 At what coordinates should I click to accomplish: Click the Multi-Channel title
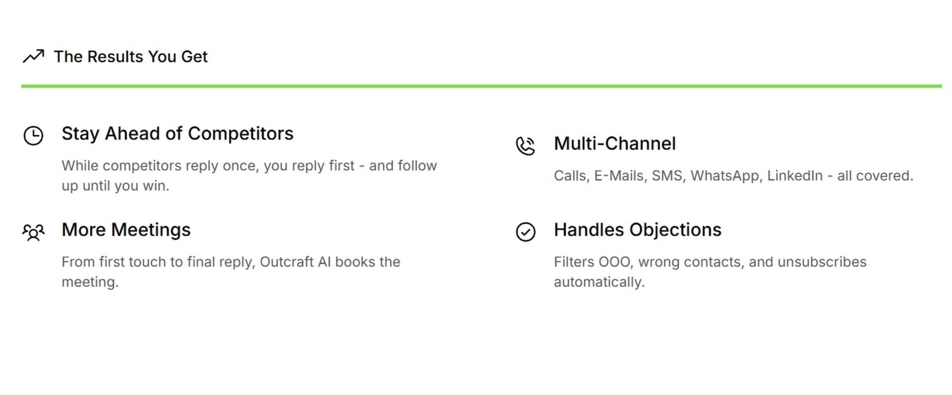point(615,144)
